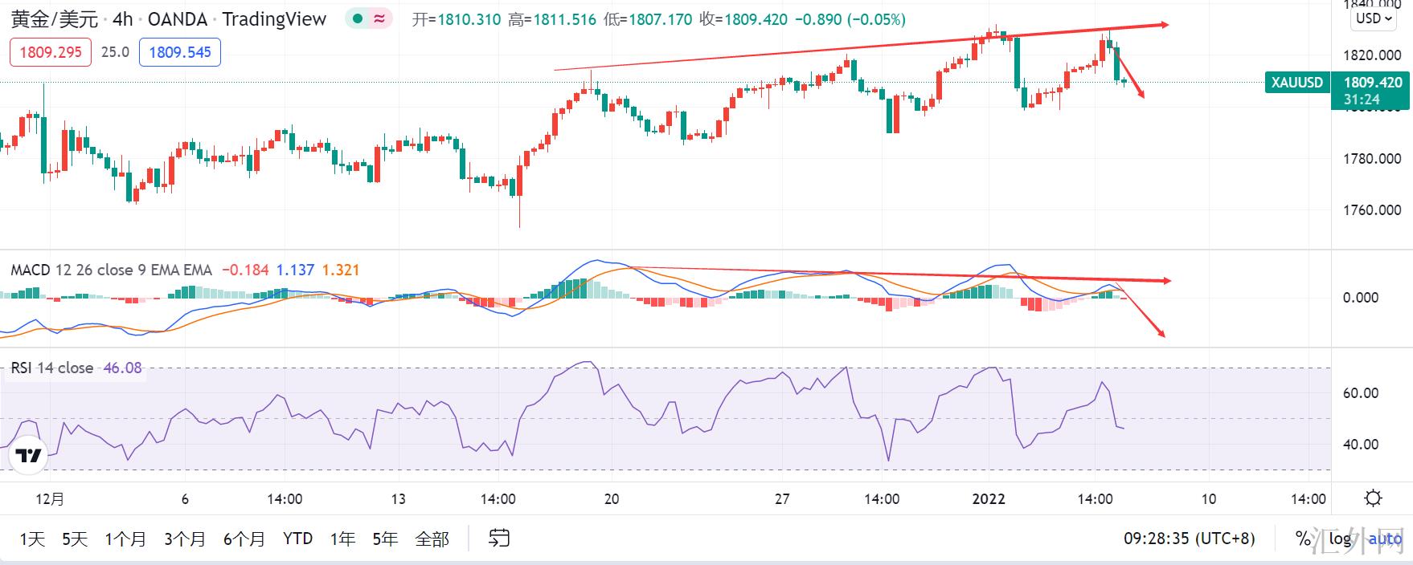Click the green market status dot

pos(358,19)
